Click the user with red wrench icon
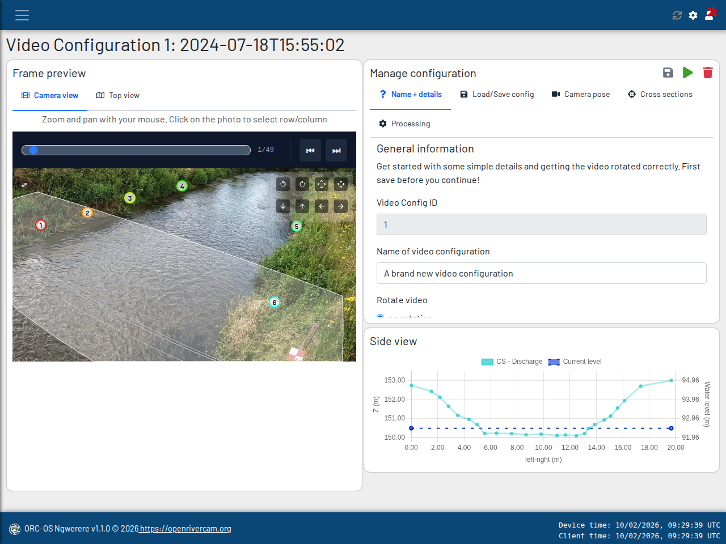 (x=710, y=14)
